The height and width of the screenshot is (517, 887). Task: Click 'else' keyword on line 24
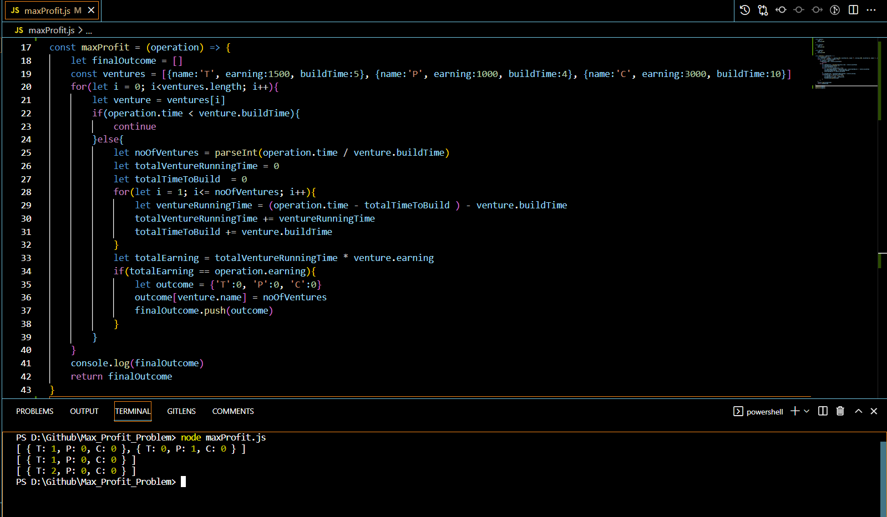(x=108, y=139)
